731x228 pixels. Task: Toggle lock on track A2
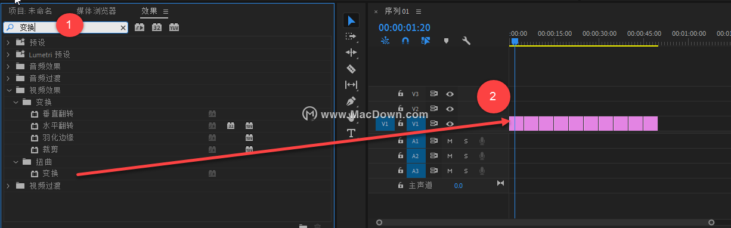[401, 156]
